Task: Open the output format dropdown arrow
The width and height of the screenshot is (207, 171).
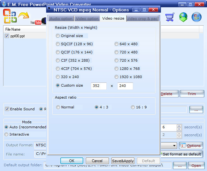Action: [x=174, y=145]
